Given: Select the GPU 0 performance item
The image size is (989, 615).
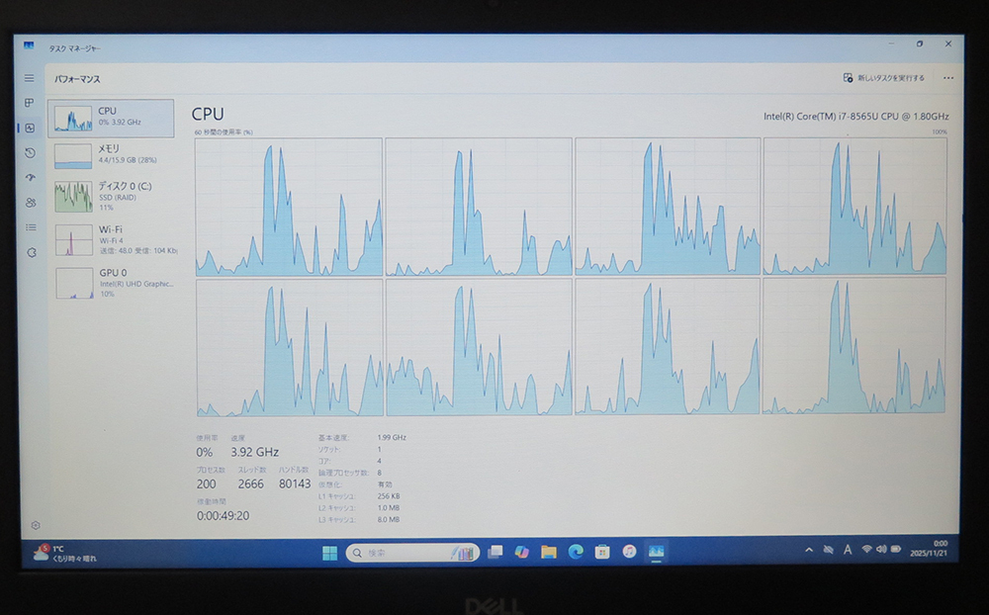Looking at the screenshot, I should [116, 283].
